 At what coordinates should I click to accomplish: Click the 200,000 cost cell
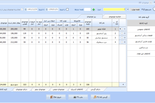click(x=14, y=29)
